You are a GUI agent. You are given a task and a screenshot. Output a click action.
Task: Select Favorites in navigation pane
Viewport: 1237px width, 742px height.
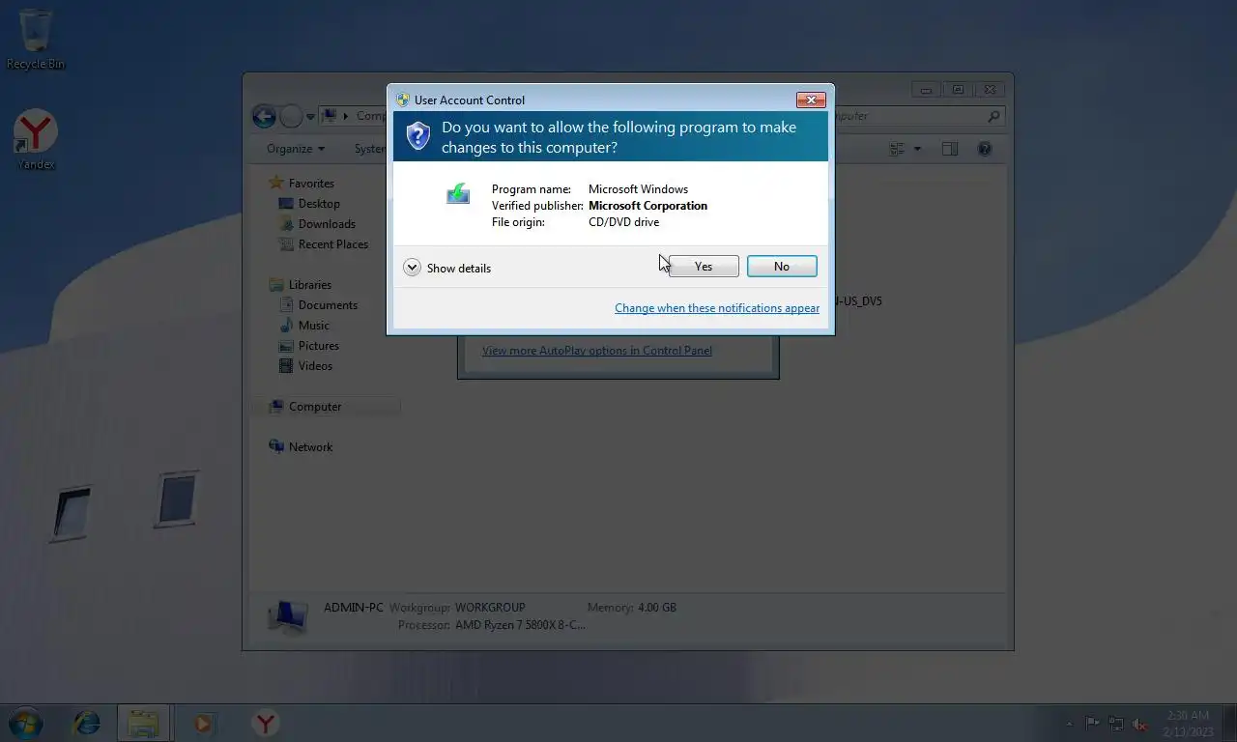point(302,184)
